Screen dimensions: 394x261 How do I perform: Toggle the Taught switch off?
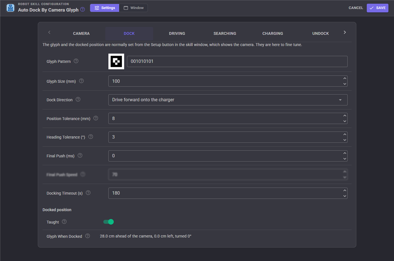(x=109, y=222)
